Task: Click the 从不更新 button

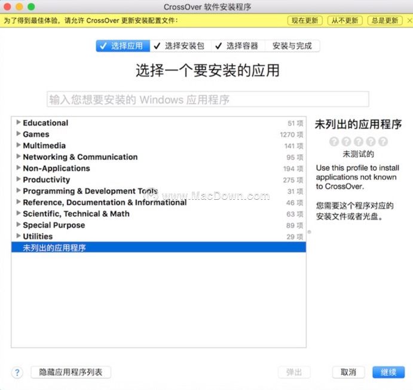Action: [x=345, y=20]
